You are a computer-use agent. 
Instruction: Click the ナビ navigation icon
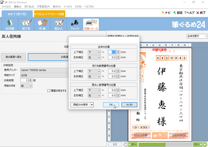click(166, 13)
